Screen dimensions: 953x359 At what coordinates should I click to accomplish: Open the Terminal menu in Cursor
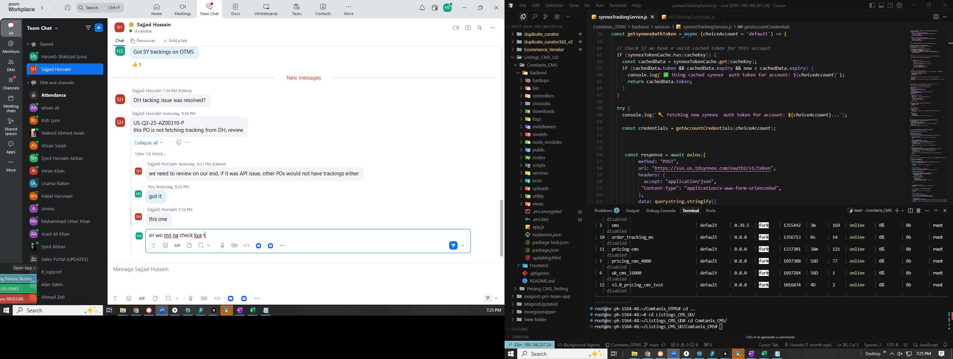617,5
